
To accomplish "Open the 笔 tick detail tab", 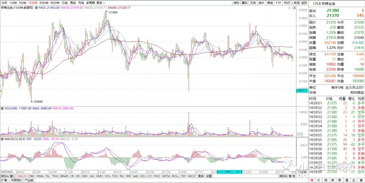I will click(312, 180).
